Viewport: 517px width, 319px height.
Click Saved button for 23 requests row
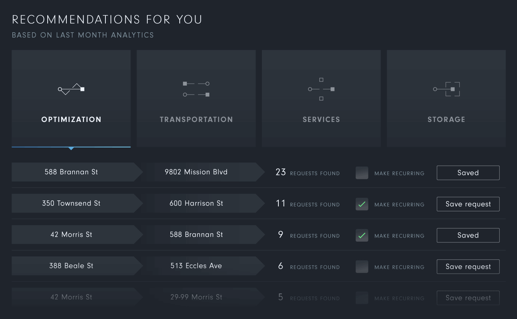coord(468,173)
